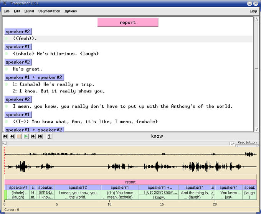Jump to the start of the signal

(5, 136)
